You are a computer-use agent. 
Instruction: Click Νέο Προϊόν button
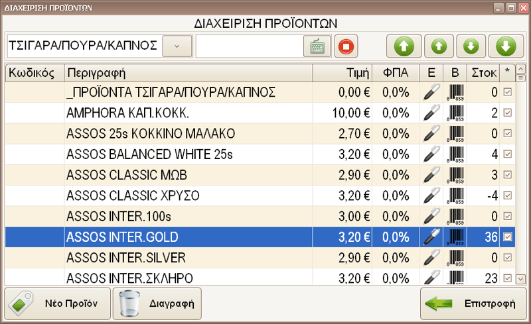click(57, 303)
